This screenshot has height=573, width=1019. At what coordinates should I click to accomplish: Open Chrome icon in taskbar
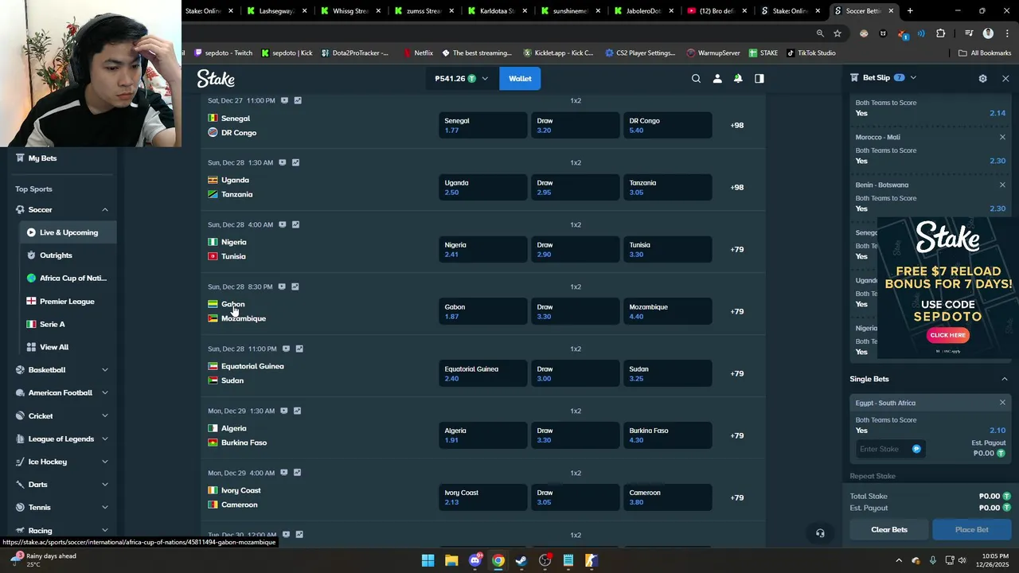[x=498, y=560]
